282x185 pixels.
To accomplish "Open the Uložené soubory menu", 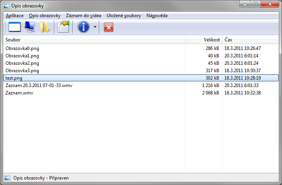I will [x=123, y=16].
